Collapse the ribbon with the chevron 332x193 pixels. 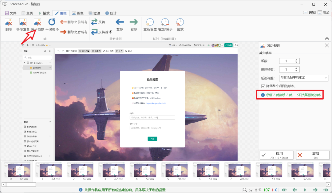[x=327, y=38]
